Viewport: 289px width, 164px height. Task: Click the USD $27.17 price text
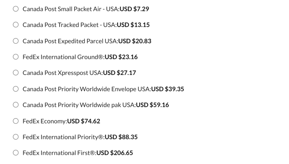tap(119, 73)
